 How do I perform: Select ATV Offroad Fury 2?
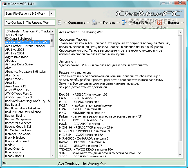[27, 94]
